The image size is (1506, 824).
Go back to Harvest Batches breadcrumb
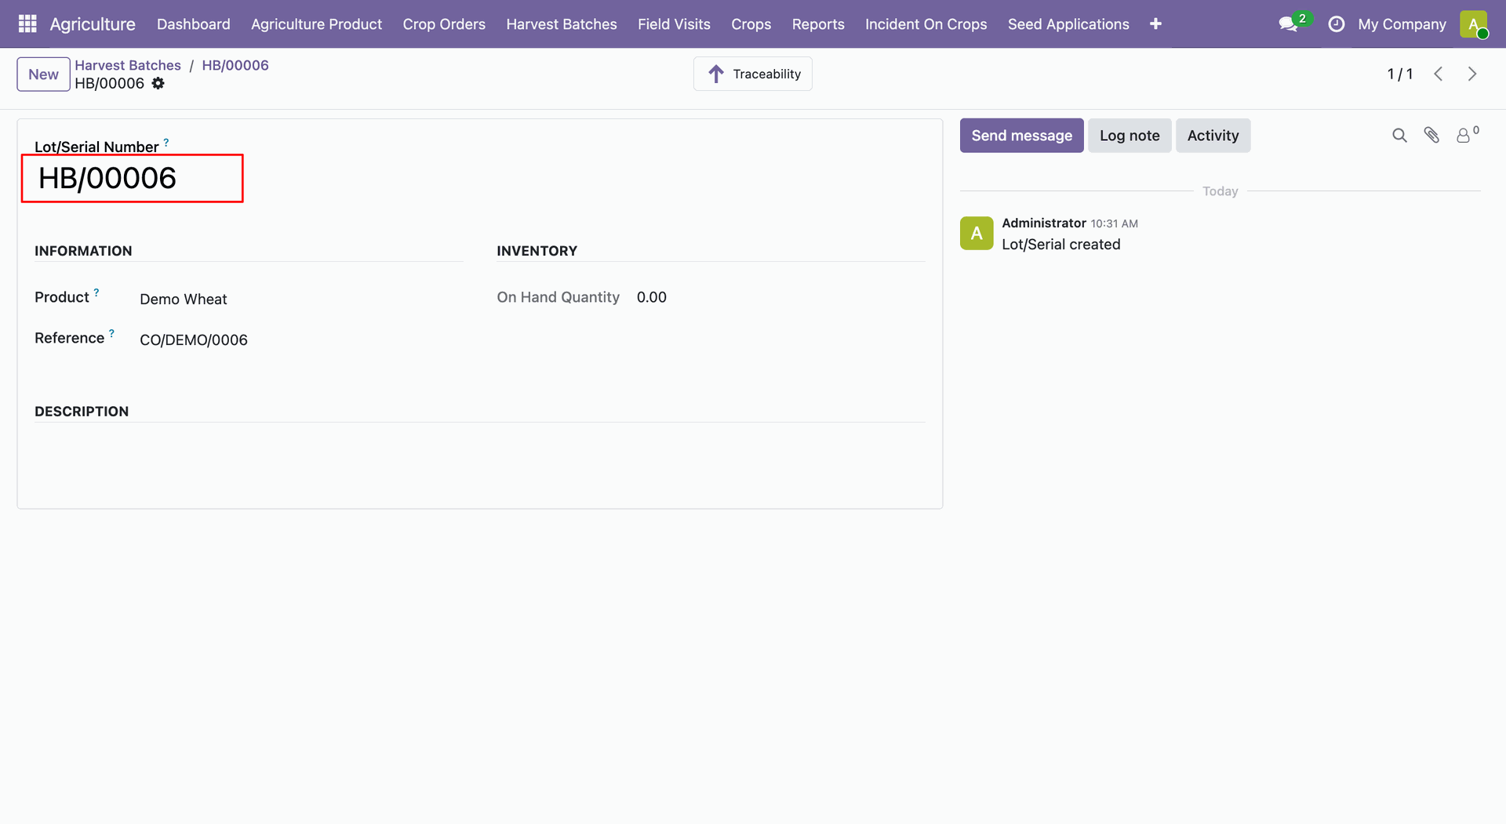coord(128,65)
